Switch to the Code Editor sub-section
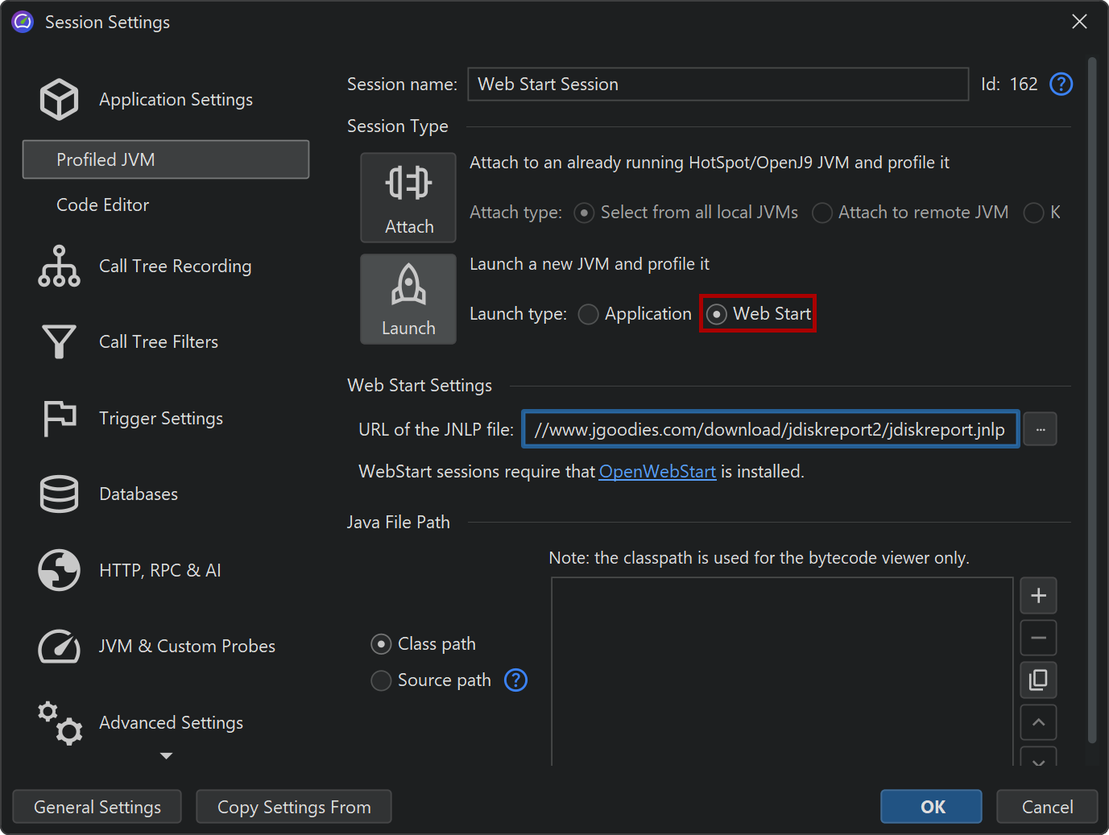The height and width of the screenshot is (835, 1109). pos(102,205)
